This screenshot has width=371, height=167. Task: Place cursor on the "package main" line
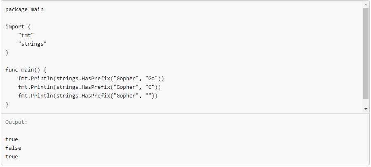coord(24,9)
